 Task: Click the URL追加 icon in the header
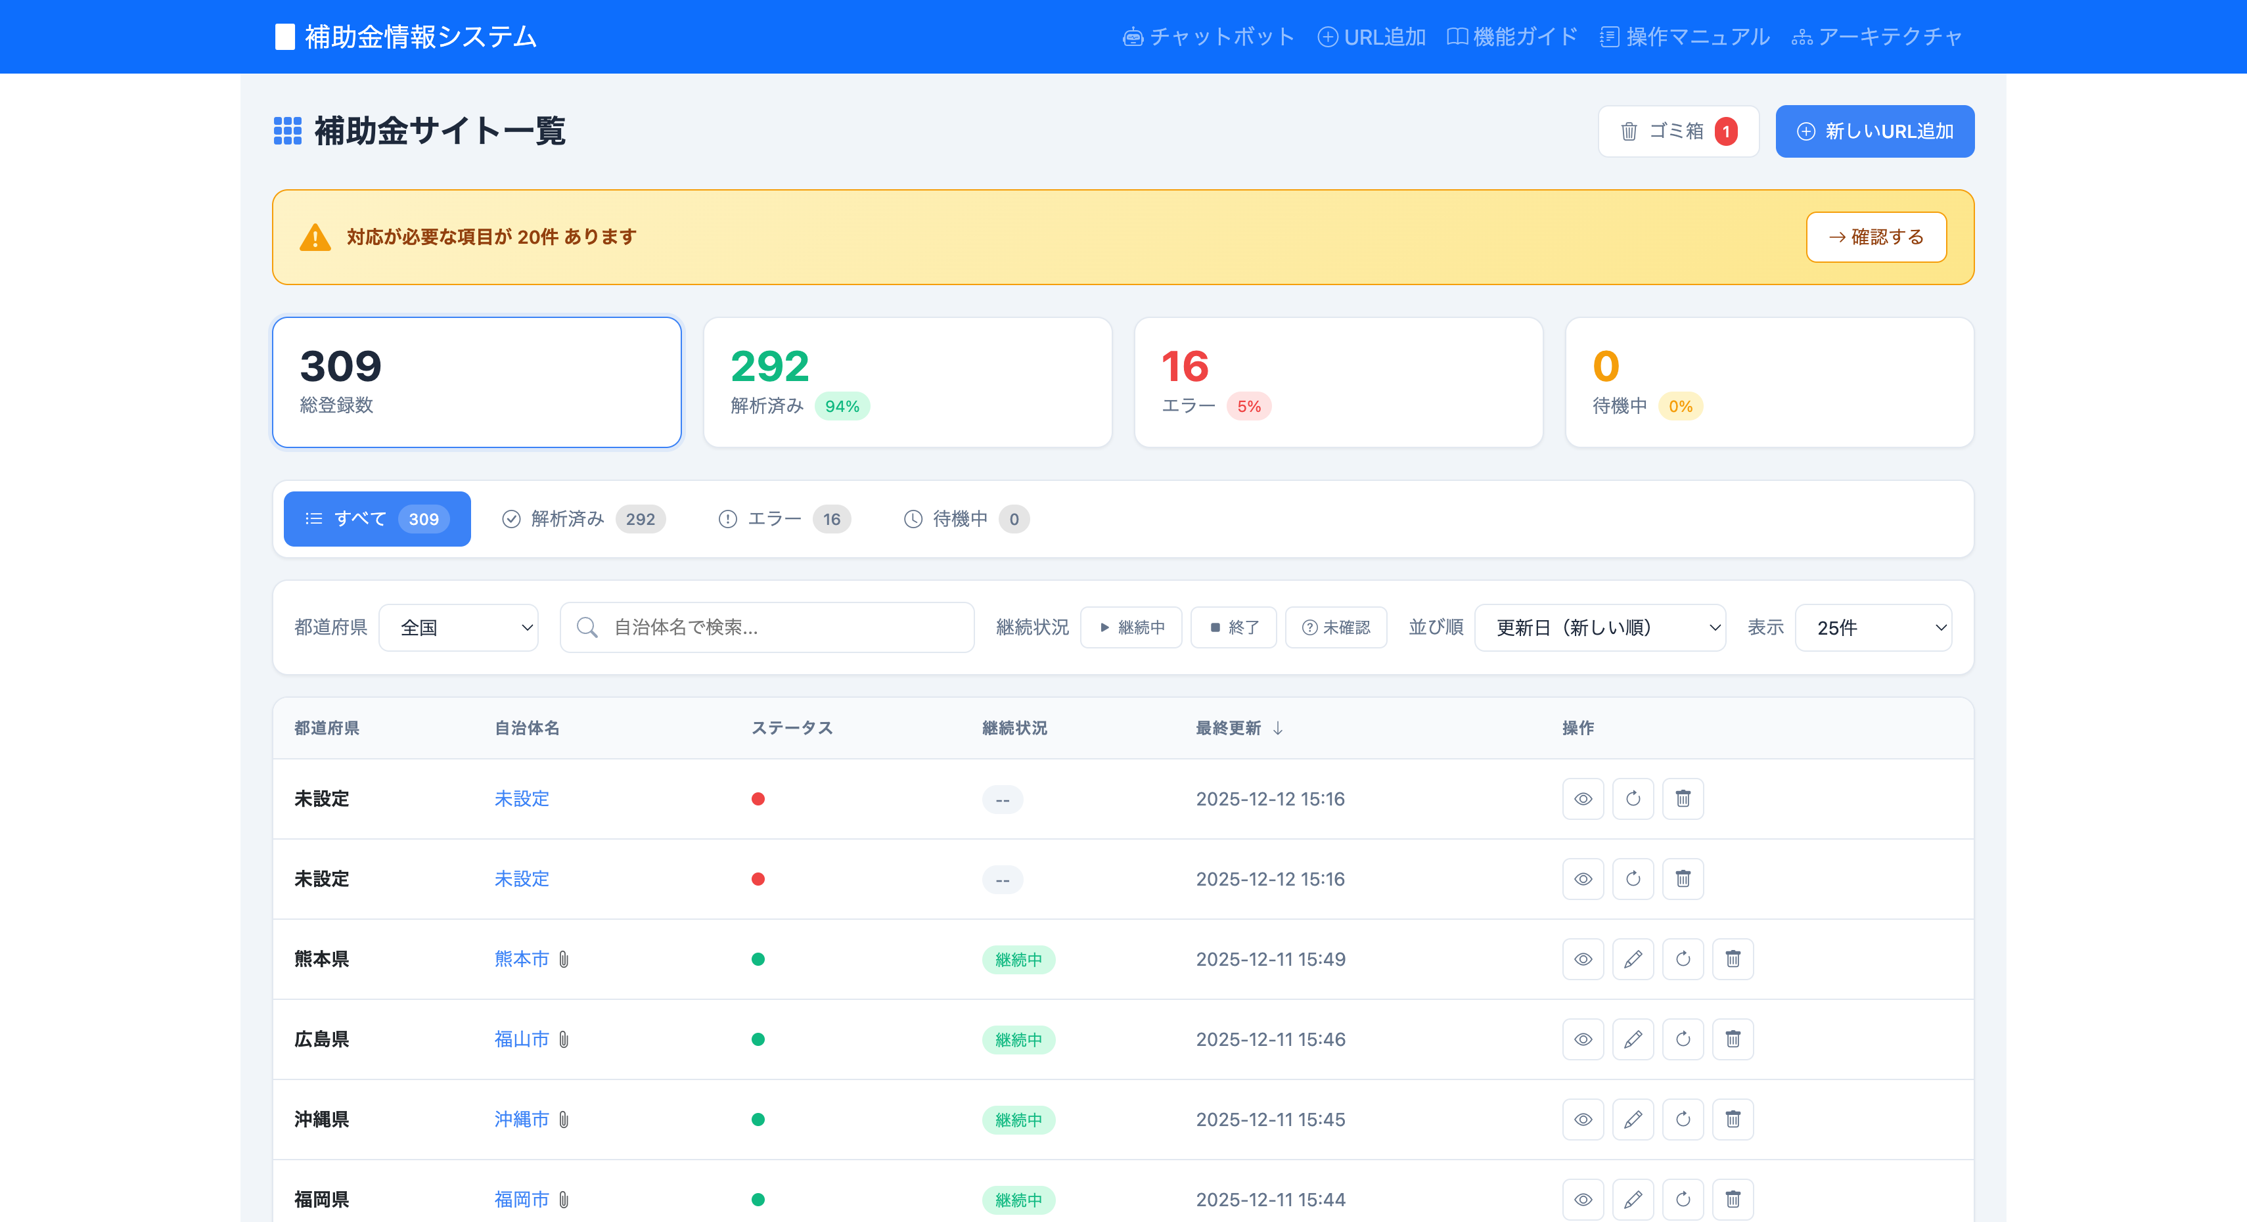pyautogui.click(x=1327, y=37)
